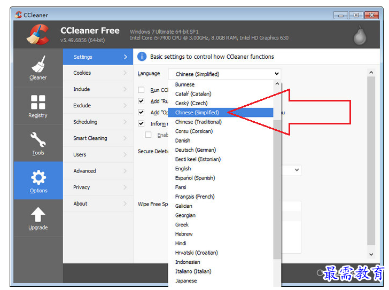Select the Advanced tab
The width and height of the screenshot is (389, 290).
98,171
